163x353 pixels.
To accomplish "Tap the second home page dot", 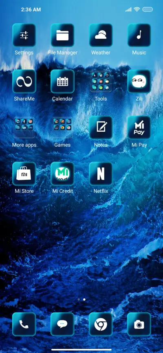I will point(84,300).
